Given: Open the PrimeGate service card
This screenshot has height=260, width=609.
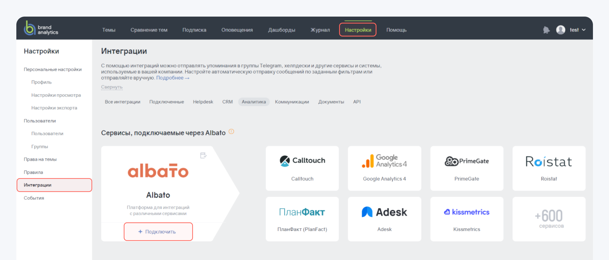Looking at the screenshot, I should (467, 168).
